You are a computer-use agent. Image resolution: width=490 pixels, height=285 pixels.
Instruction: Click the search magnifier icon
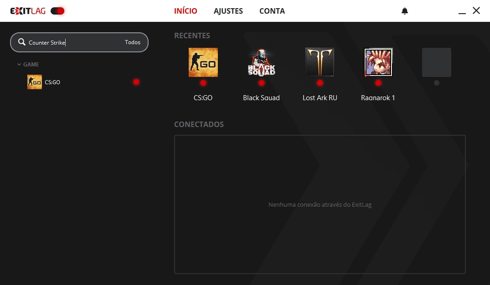pos(21,42)
